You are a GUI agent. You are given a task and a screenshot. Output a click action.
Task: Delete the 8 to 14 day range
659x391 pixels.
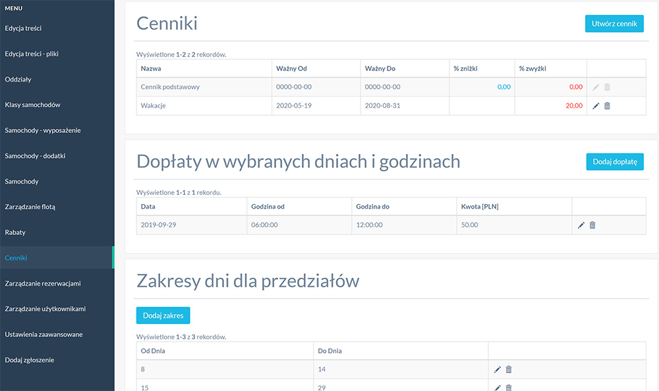[509, 369]
